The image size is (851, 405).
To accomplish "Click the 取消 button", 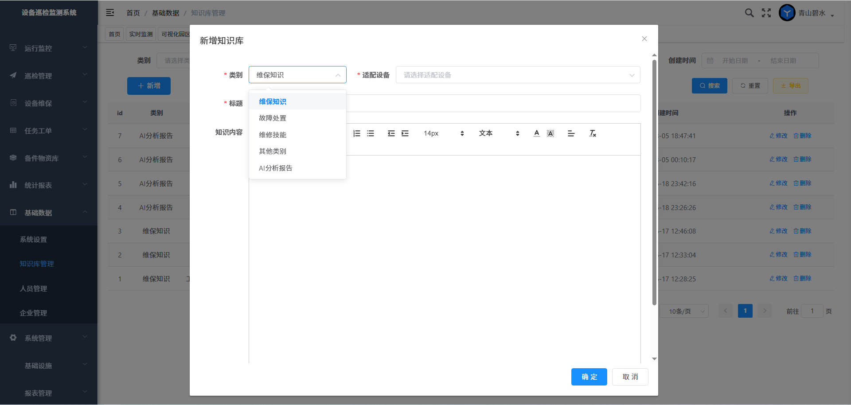I will (630, 377).
